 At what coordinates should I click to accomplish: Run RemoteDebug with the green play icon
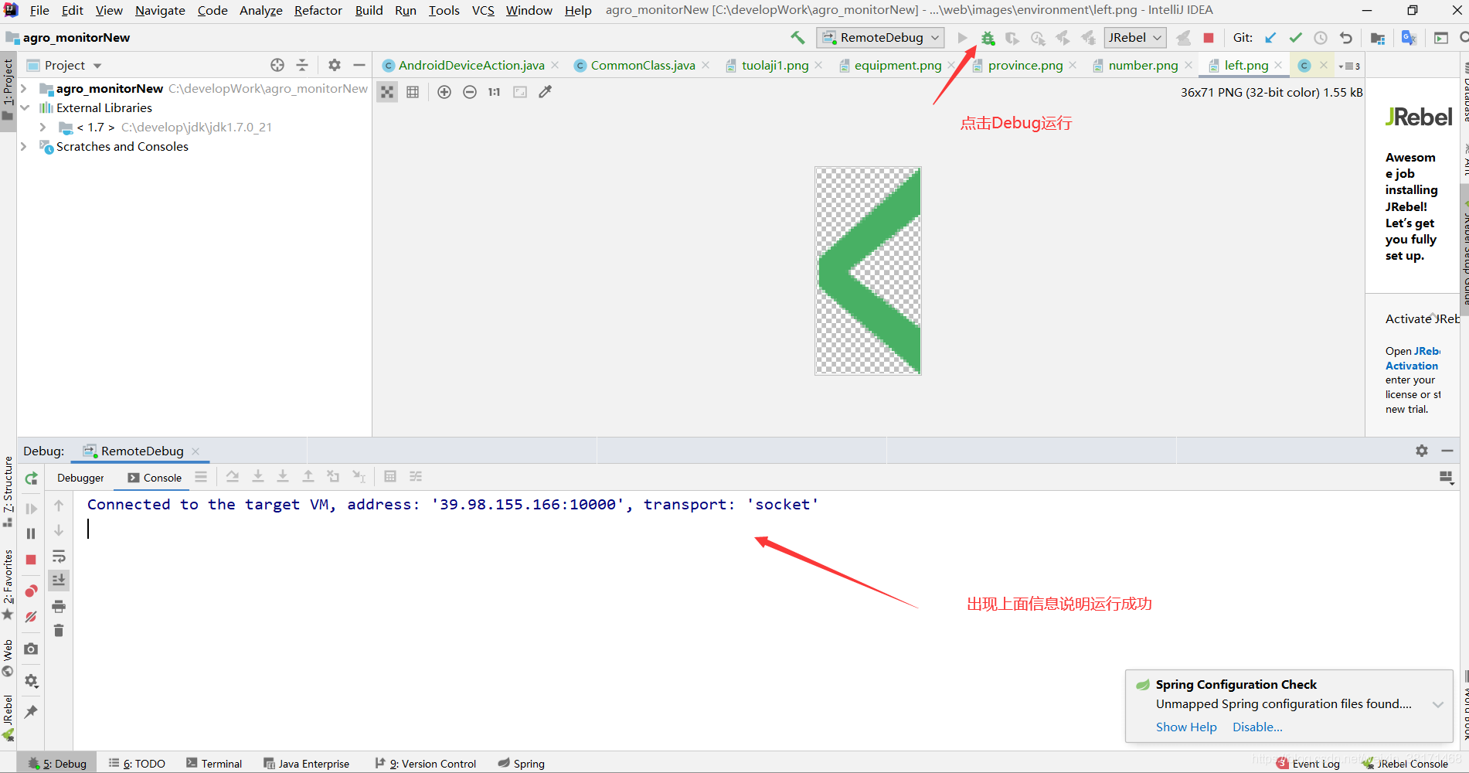coord(962,38)
